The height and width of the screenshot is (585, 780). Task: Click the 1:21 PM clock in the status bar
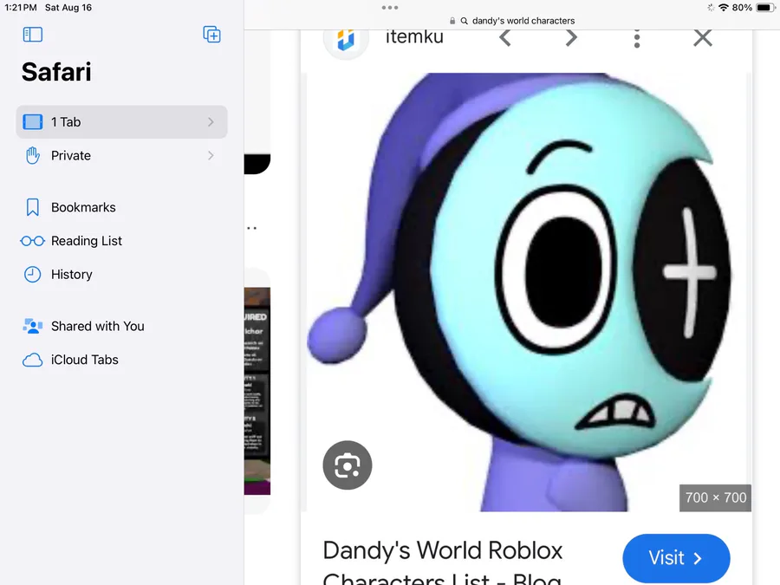pyautogui.click(x=21, y=8)
